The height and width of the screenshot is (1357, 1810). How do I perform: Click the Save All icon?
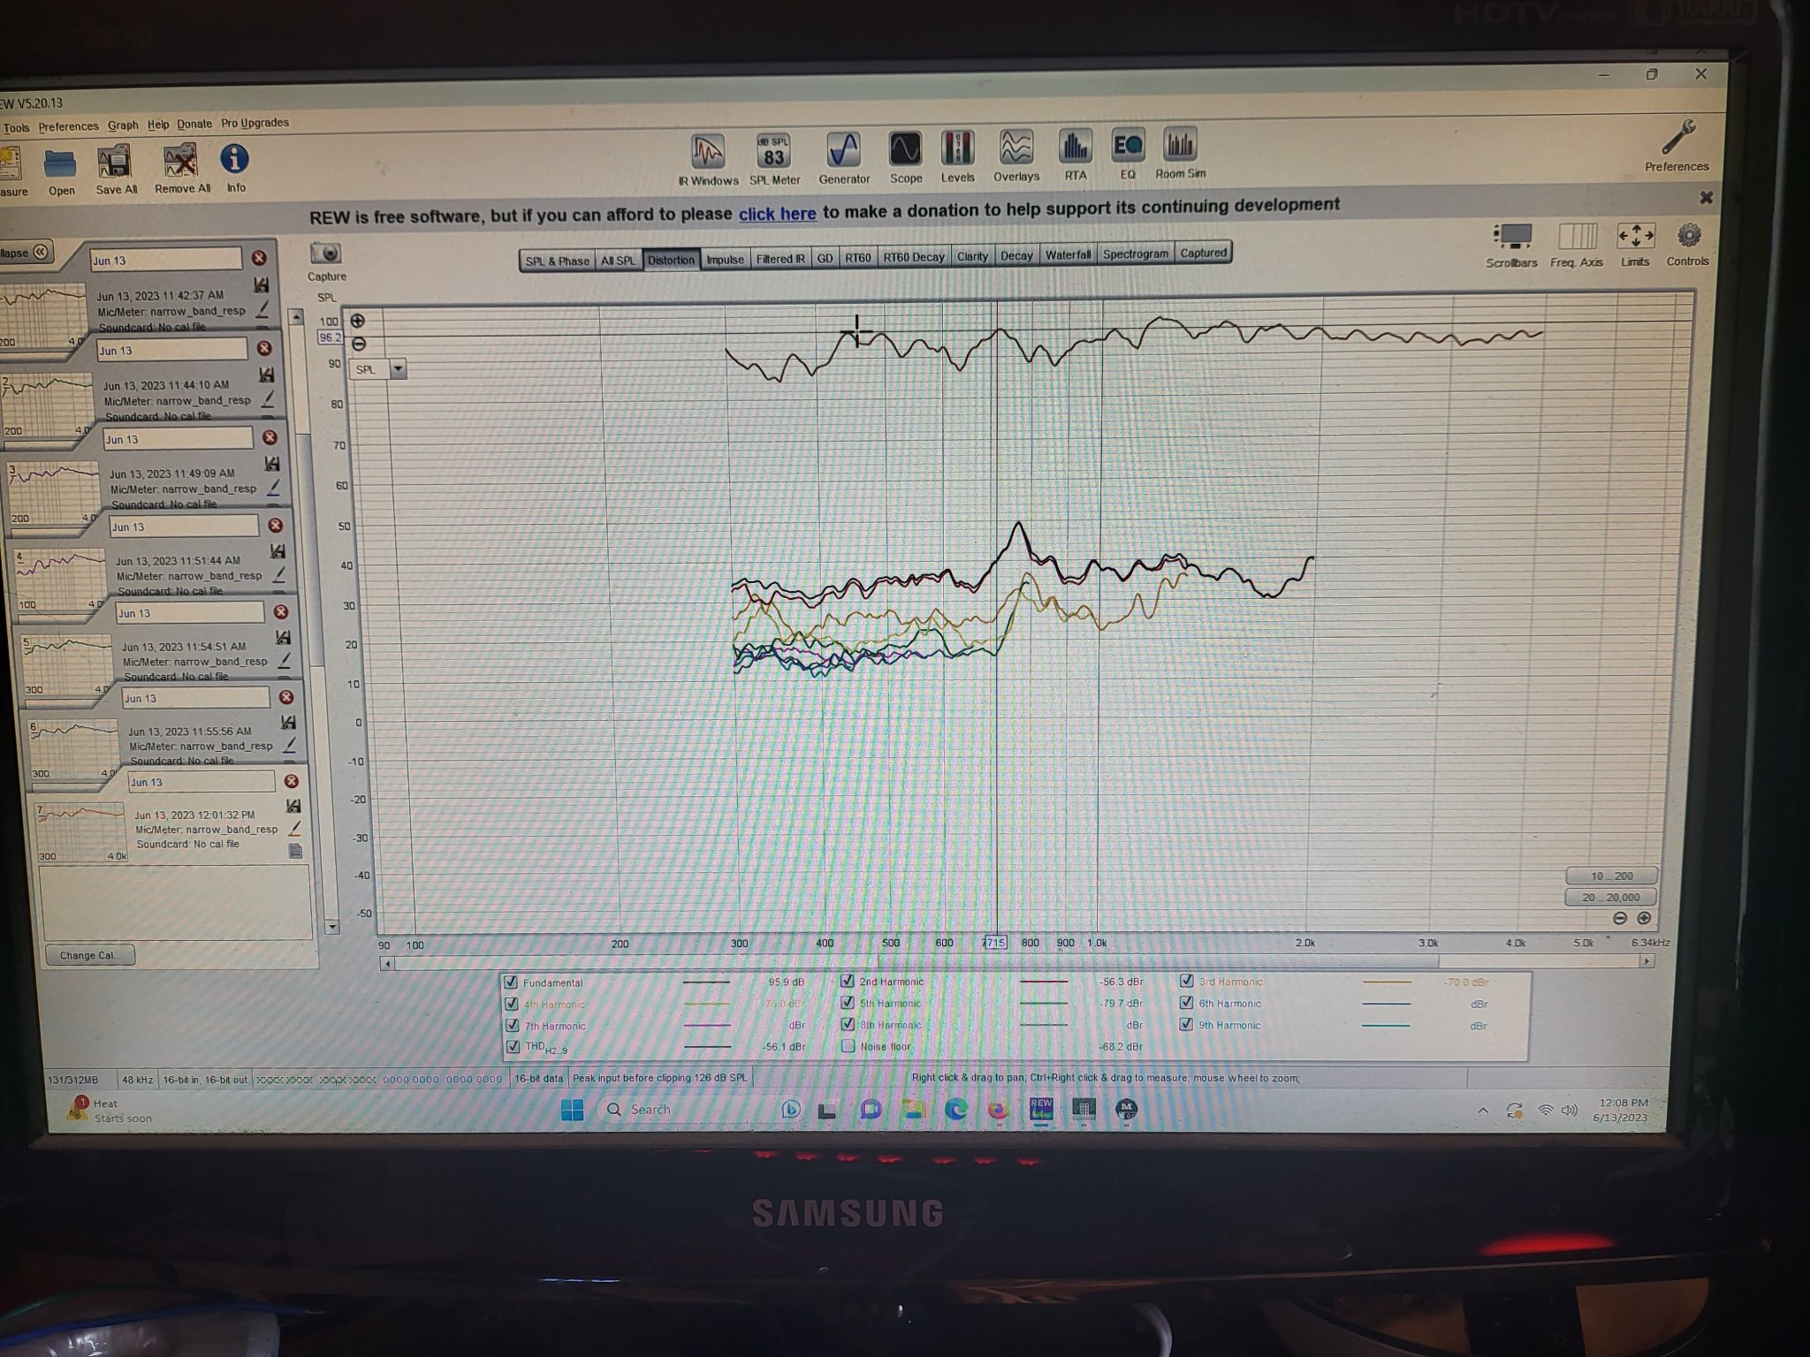(x=116, y=163)
